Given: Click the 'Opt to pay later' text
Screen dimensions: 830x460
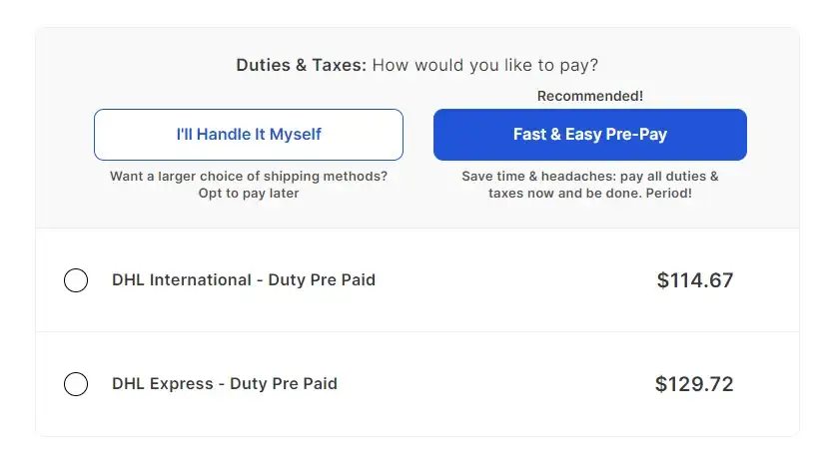Looking at the screenshot, I should tap(249, 193).
